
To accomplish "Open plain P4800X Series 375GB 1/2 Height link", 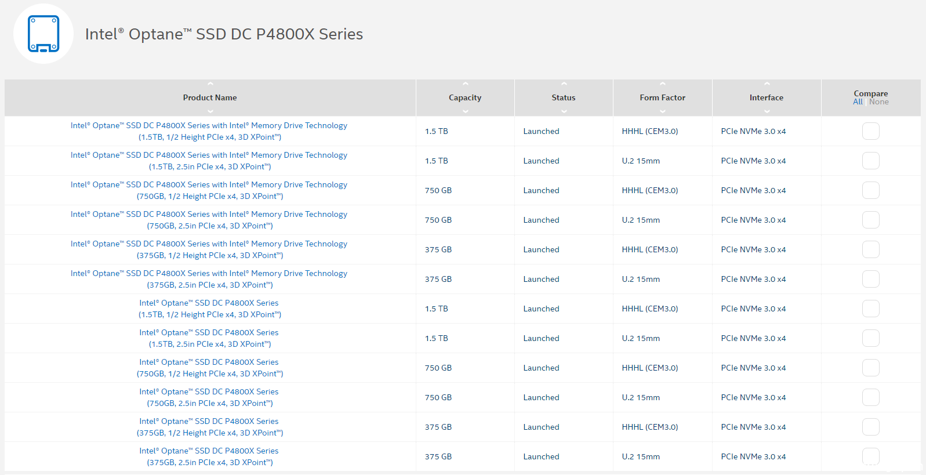I will pyautogui.click(x=209, y=427).
